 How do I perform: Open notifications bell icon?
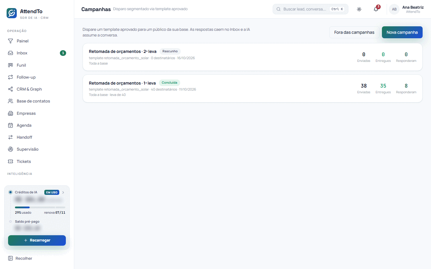376,9
